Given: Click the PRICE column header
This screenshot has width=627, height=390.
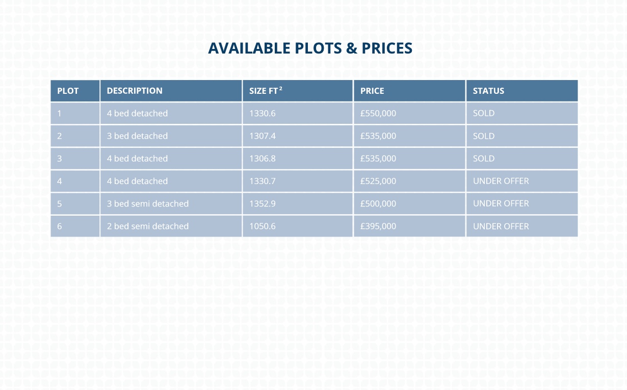Looking at the screenshot, I should pos(409,91).
